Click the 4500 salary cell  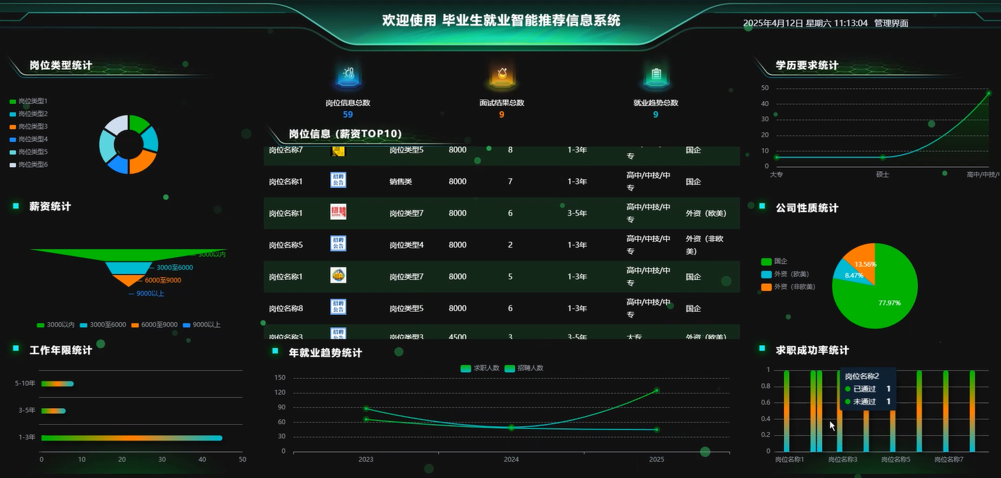[x=458, y=336]
